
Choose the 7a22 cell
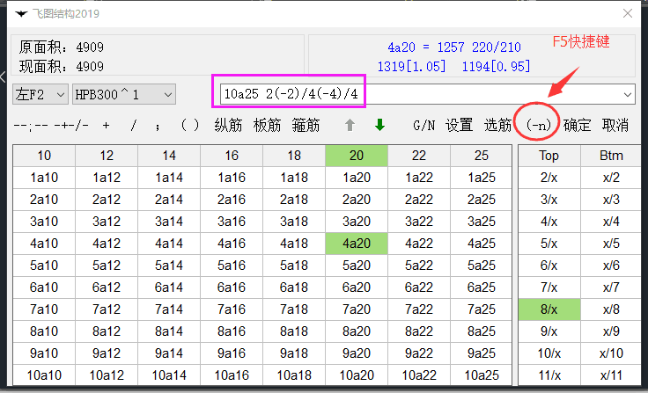(418, 309)
